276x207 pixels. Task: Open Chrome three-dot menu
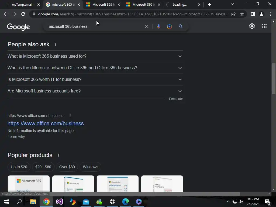pos(270,14)
